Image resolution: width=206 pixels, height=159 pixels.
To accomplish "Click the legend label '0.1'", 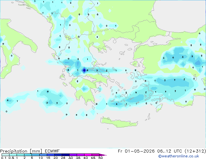I will (x=4, y=158).
